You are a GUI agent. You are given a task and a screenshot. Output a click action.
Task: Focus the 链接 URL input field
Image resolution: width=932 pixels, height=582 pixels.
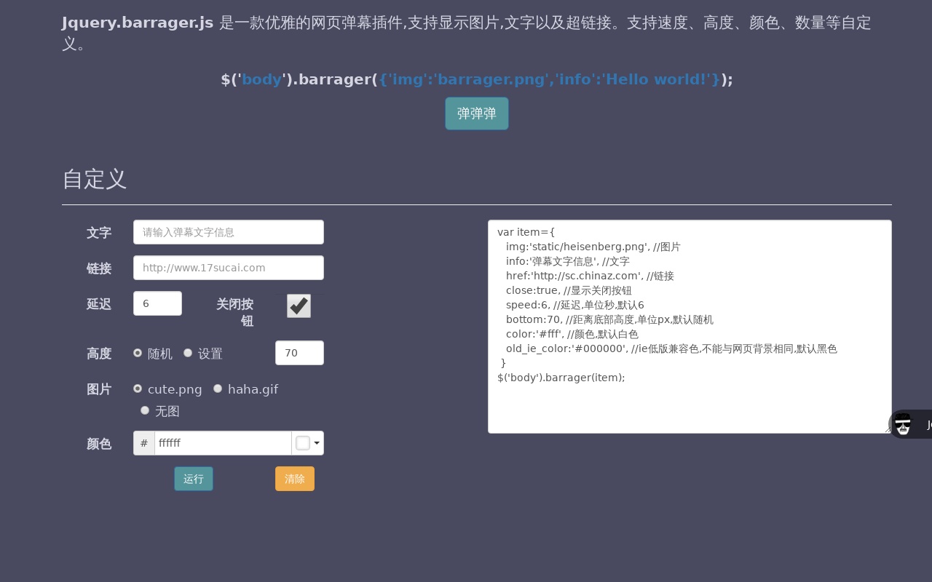tap(229, 268)
